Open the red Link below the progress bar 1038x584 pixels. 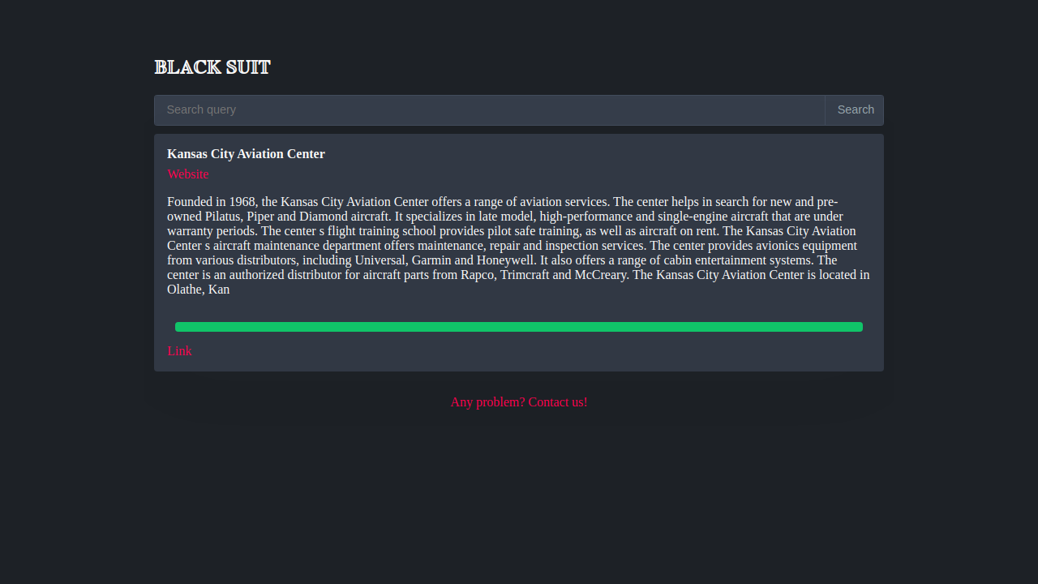click(x=180, y=351)
